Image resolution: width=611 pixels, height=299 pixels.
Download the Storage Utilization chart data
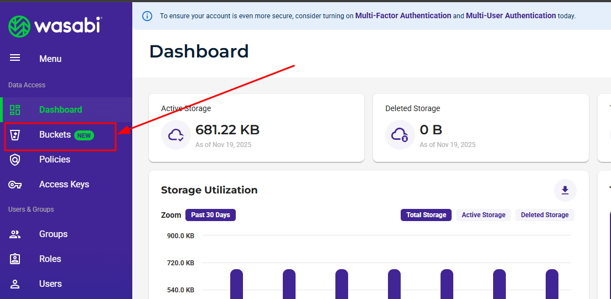coord(565,190)
